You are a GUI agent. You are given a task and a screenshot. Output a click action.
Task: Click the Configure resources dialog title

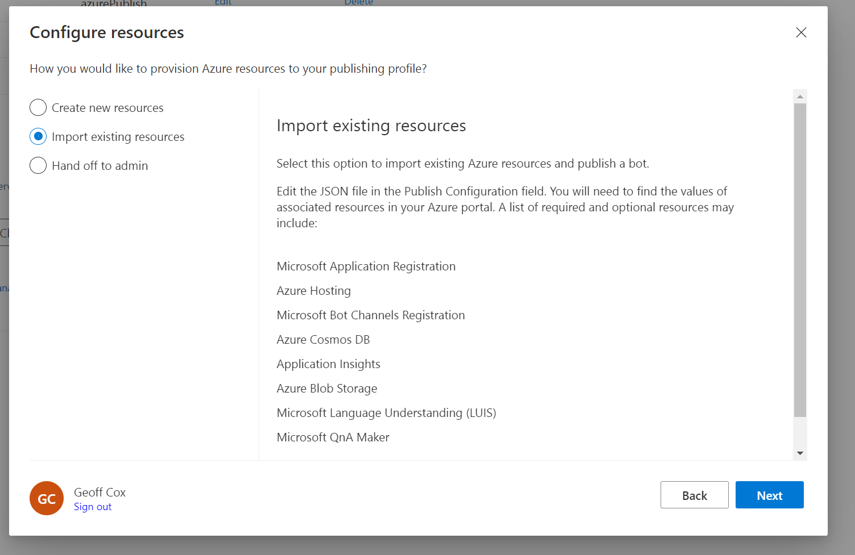(107, 32)
